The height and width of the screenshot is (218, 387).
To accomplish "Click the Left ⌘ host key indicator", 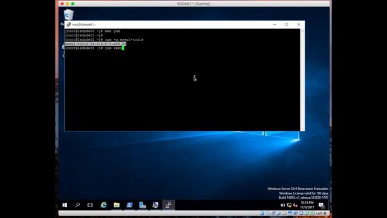I will pos(321,213).
